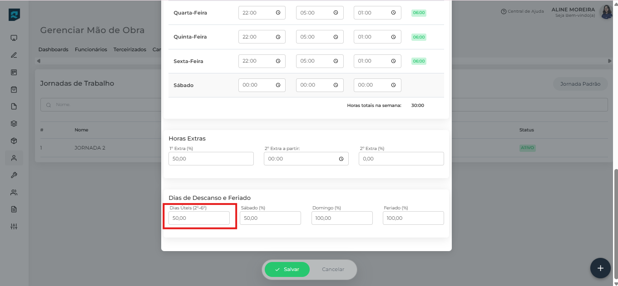Click clock icon in Sexta-Feira 01:00 field
This screenshot has width=618, height=286.
click(x=393, y=61)
